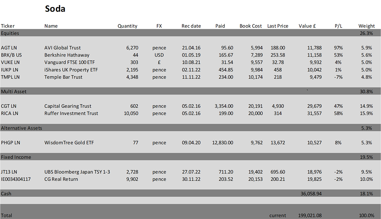Click the Book Cost column header
This screenshot has width=381, height=219.
pyautogui.click(x=251, y=26)
